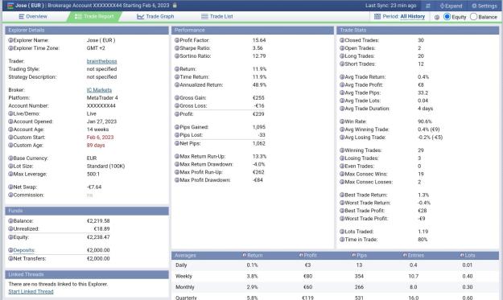
Task: Click the Profit column header in Averages
Action: coord(308,256)
